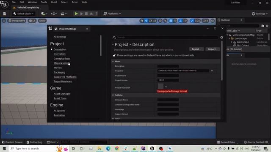Click the Project Version field

click(168, 80)
